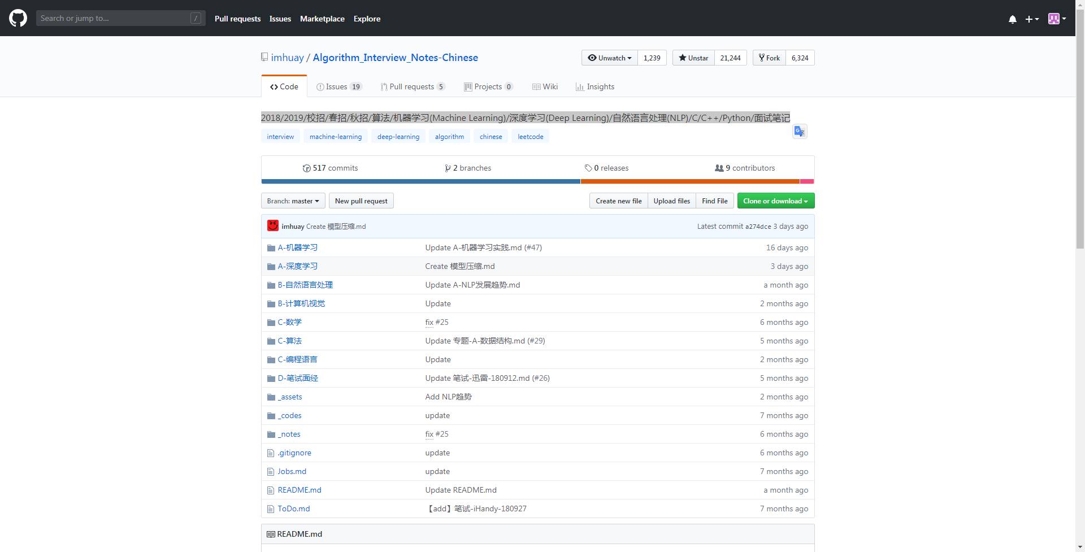This screenshot has height=552, width=1085.
Task: Click the algorithm topic tag
Action: pyautogui.click(x=449, y=137)
